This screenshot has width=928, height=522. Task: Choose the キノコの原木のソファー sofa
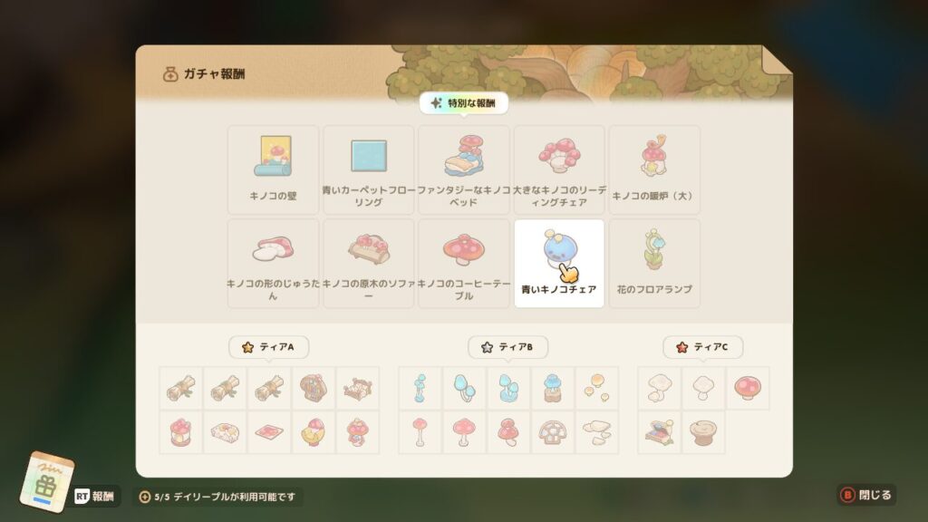point(368,264)
